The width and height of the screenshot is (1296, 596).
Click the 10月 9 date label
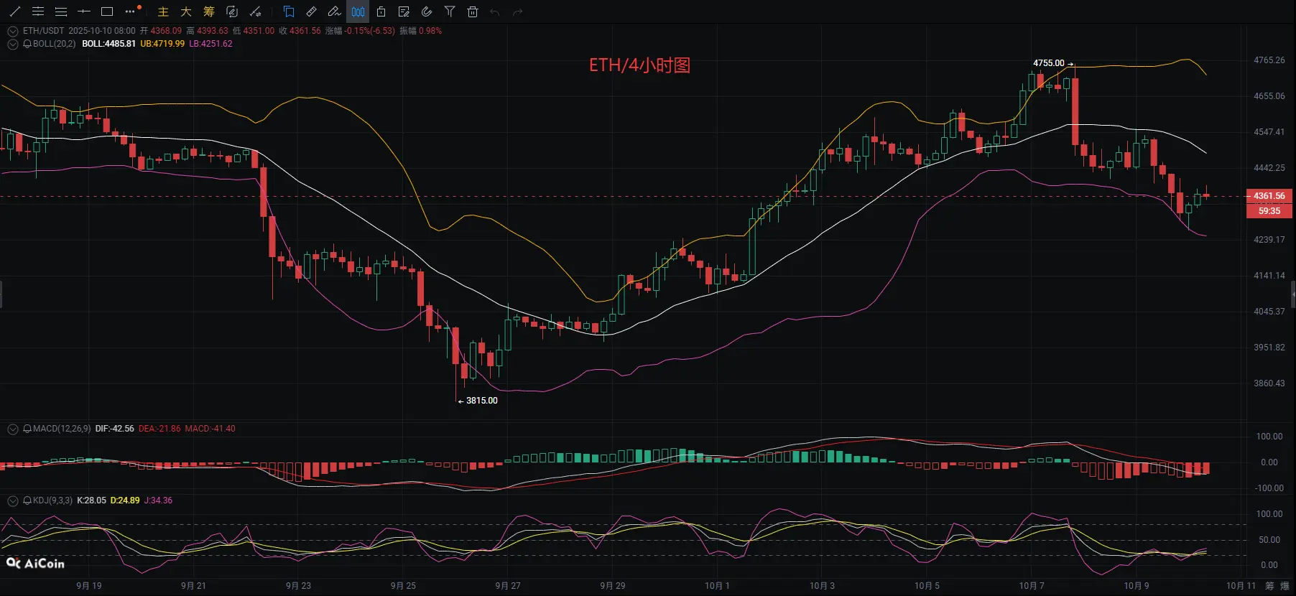tap(1137, 586)
